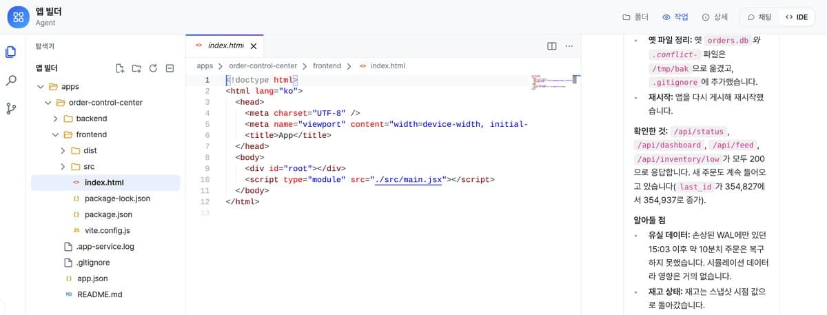Collapse the 앱 빌더 explorer section

(x=46, y=68)
